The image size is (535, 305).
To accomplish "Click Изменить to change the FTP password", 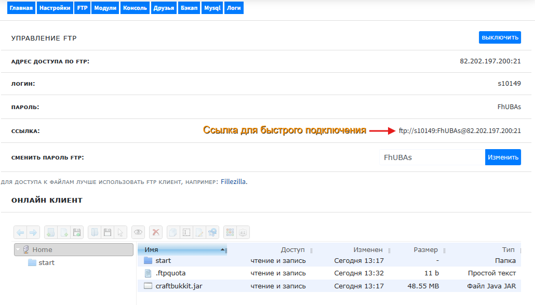I will [x=503, y=157].
